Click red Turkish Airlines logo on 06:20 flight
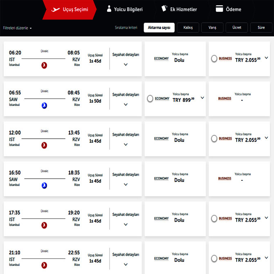The image size is (274, 274). [x=44, y=65]
